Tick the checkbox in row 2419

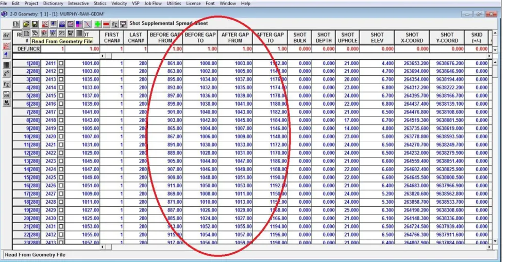pyautogui.click(x=61, y=128)
